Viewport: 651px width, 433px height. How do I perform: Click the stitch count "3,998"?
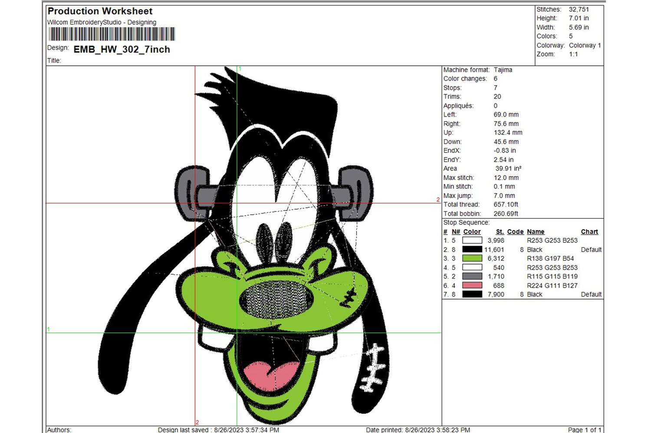click(496, 240)
